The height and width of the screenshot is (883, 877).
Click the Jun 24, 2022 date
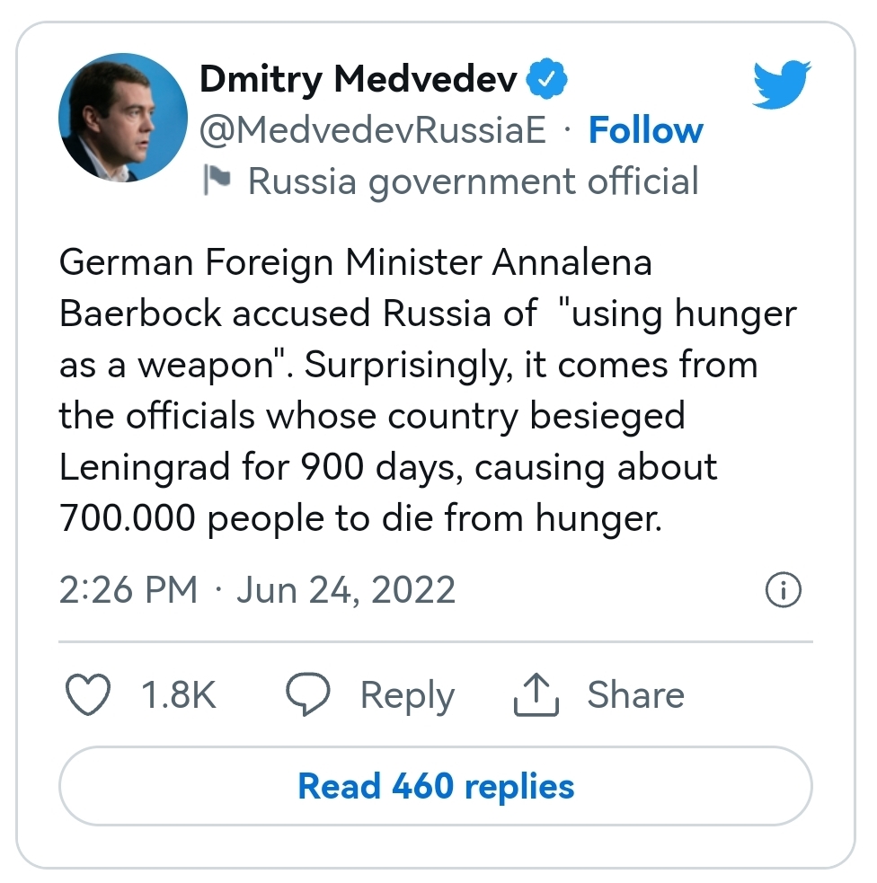click(x=346, y=590)
